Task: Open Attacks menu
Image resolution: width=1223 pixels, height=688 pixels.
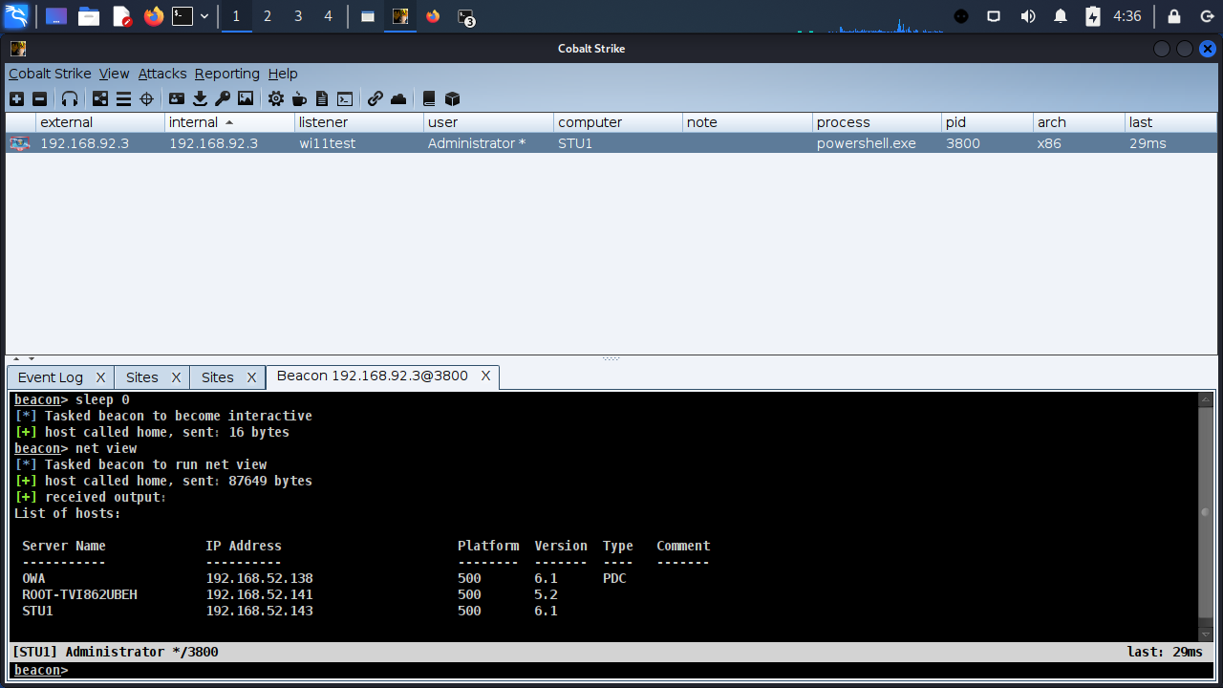Action: 162,74
